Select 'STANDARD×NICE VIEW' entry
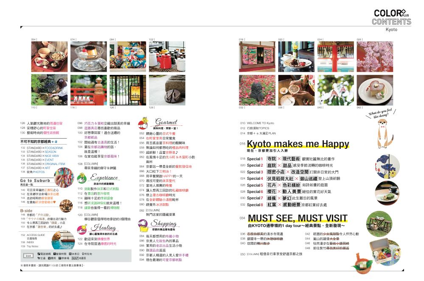This screenshot has width=424, height=281. tap(40, 156)
